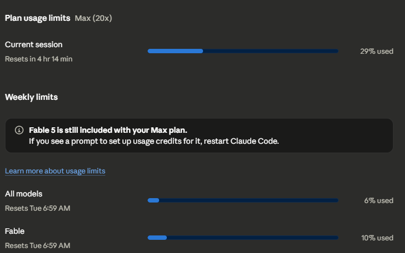Click the All models weekly usage bar
Screen dimensions: 405x253
coord(243,200)
